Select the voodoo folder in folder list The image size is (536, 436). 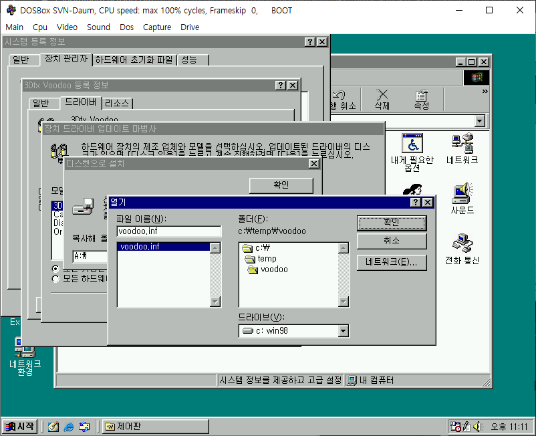[267, 269]
